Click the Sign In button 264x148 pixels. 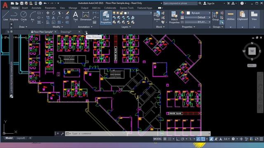(209, 3)
